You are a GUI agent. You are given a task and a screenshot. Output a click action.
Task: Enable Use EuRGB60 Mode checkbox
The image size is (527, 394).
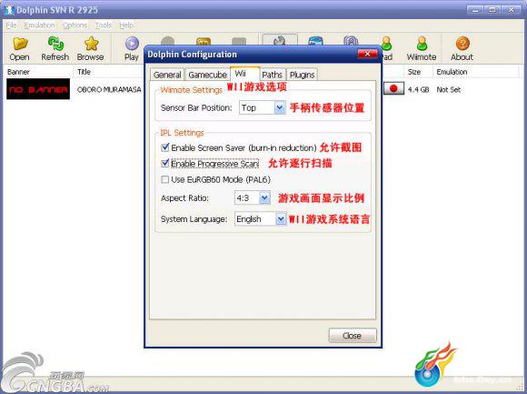[x=165, y=179]
